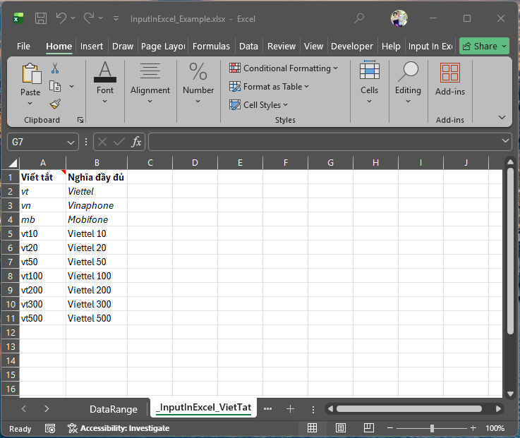Viewport: 520px width, 438px height.
Task: Undo the last action
Action: point(61,18)
